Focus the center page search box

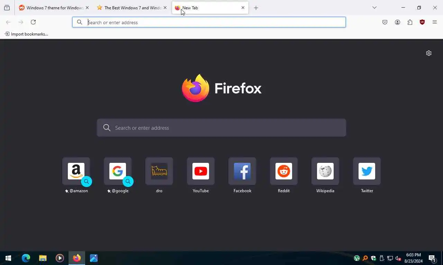point(221,128)
